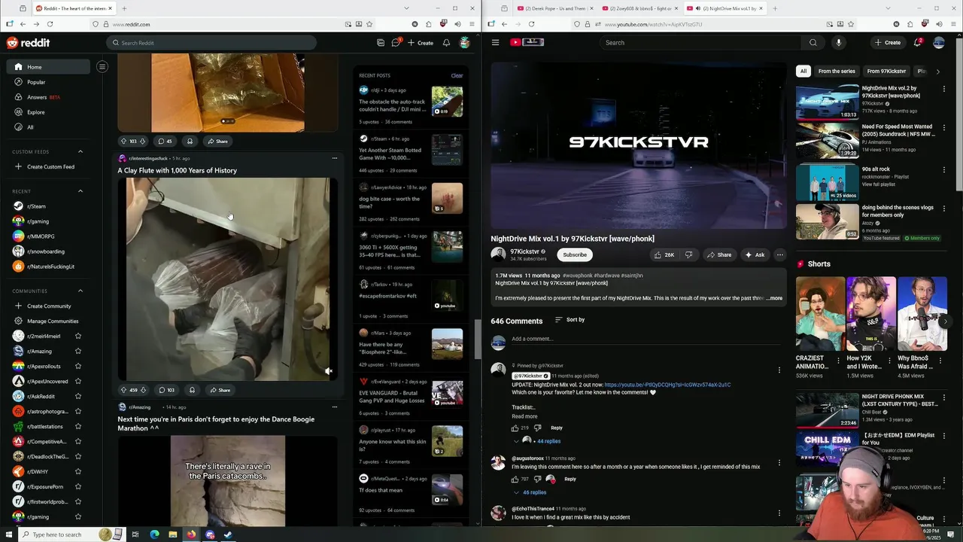Favorite r/DIWHY community star

(77, 471)
